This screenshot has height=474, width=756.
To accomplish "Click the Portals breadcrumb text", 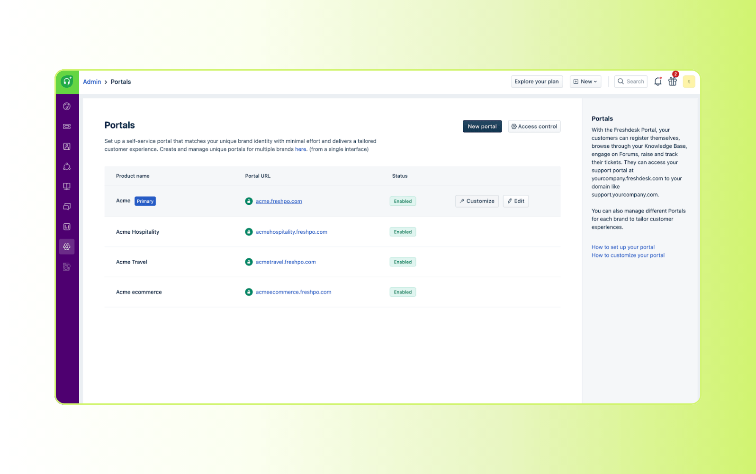I will (x=121, y=82).
